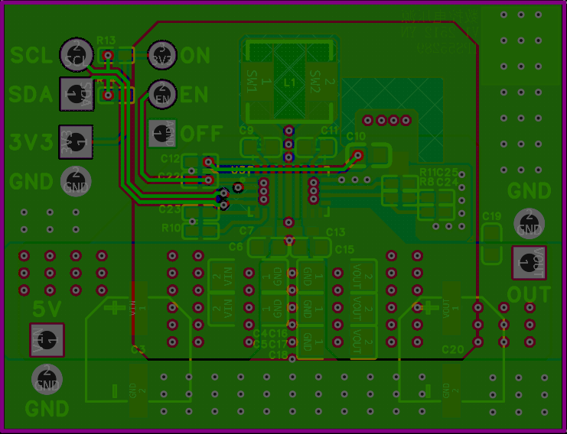Click the GND round pad above OUT

[529, 224]
